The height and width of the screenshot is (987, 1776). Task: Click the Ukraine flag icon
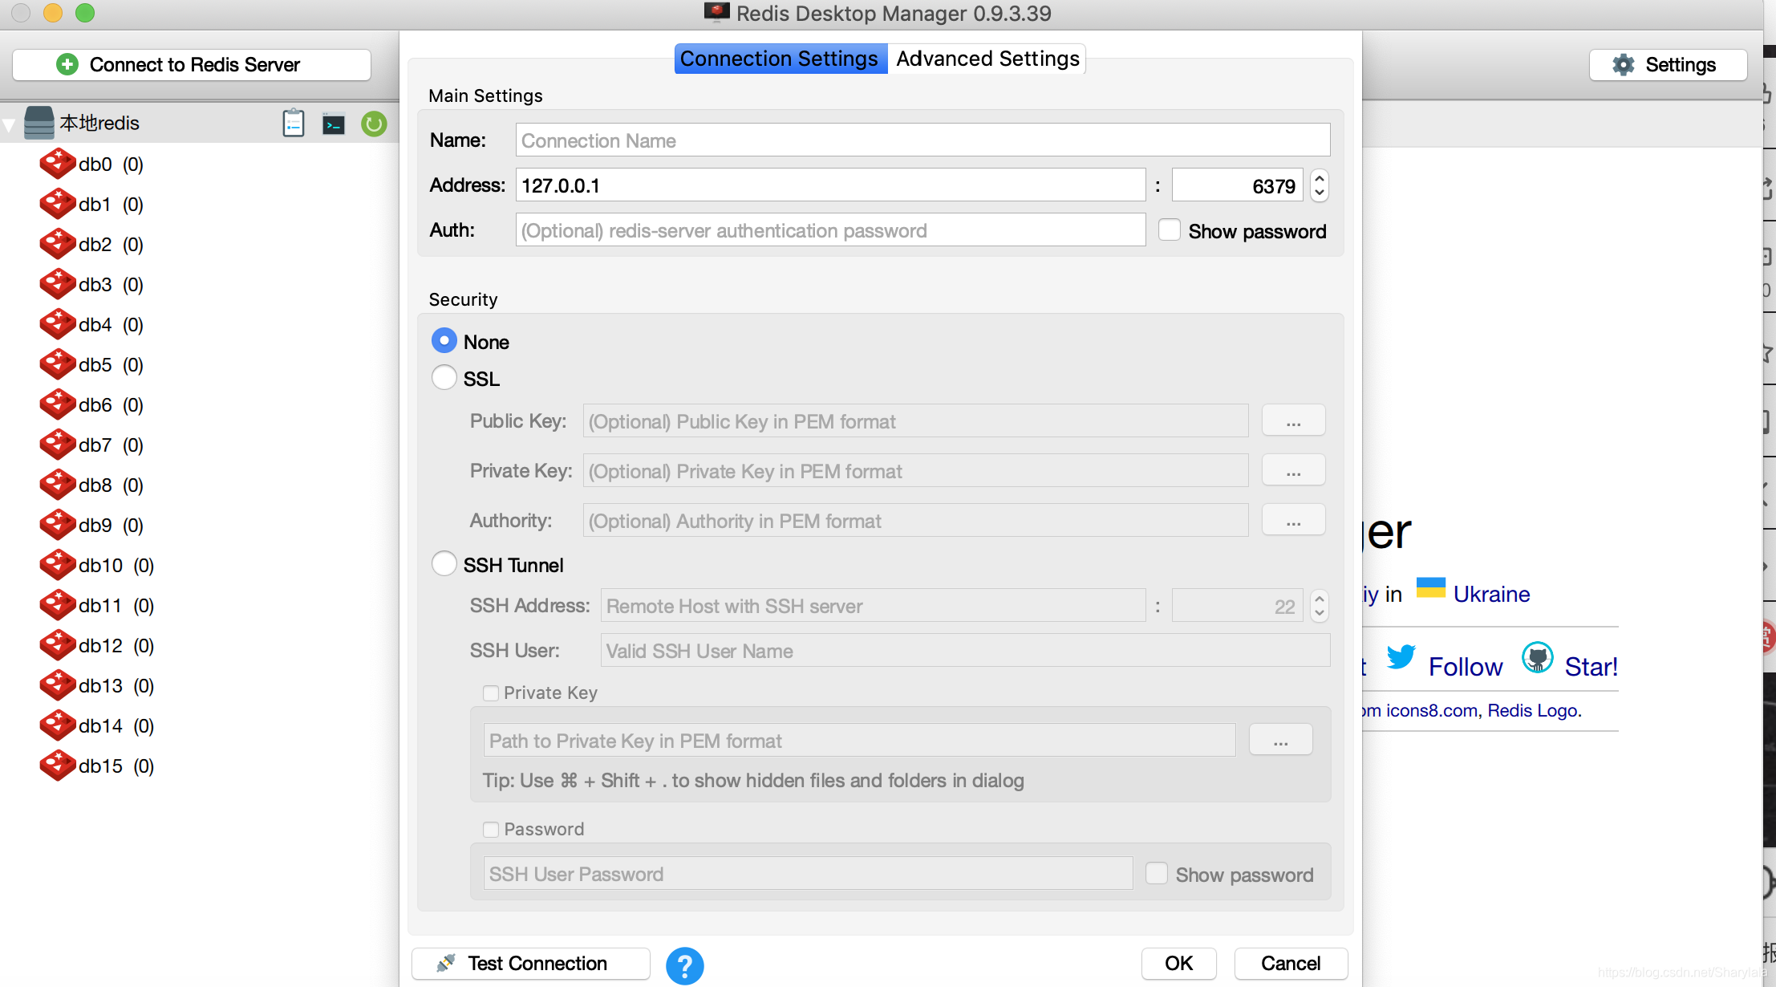tap(1431, 588)
